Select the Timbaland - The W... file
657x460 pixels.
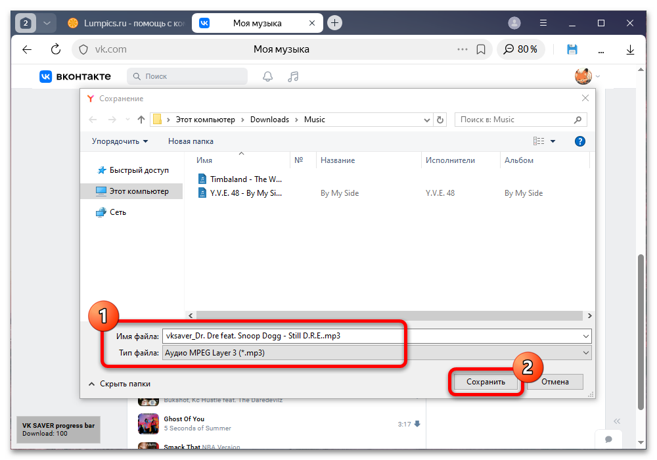240,179
